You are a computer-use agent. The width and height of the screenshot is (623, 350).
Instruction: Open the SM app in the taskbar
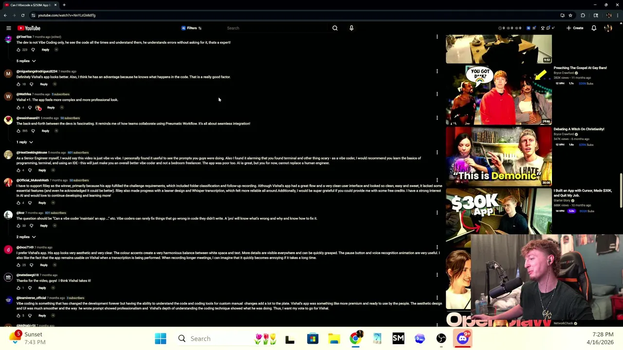click(398, 338)
